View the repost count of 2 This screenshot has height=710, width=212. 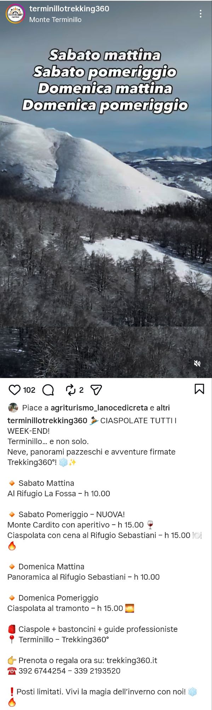(x=81, y=390)
